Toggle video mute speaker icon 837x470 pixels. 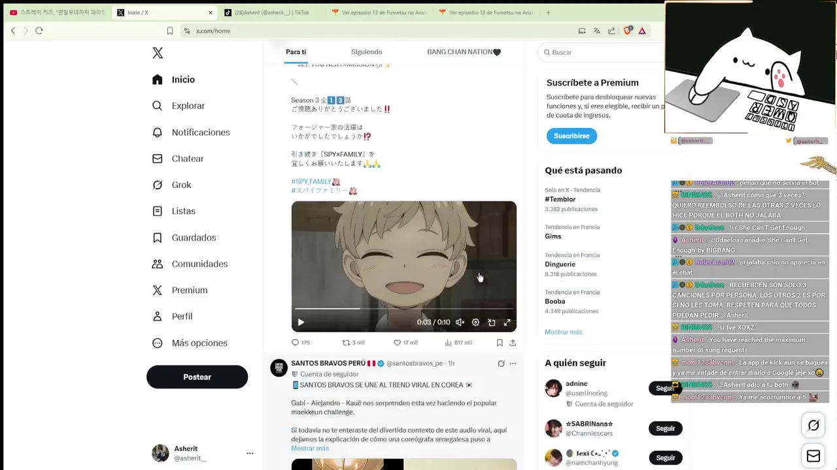point(460,322)
